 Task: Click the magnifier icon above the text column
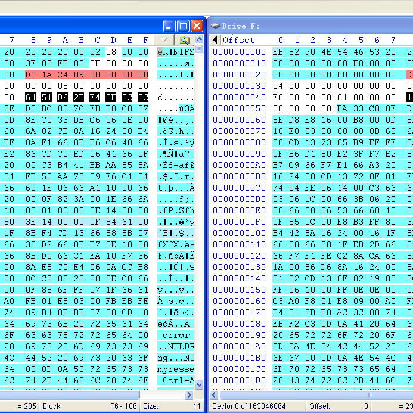pyautogui.click(x=184, y=40)
